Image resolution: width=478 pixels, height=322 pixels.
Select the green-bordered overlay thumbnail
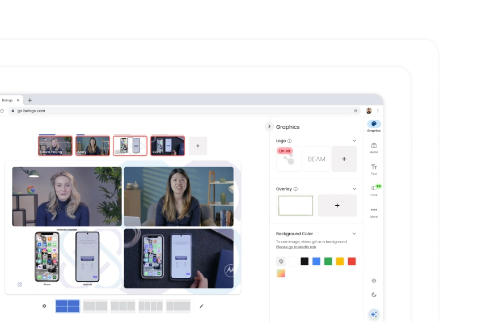pyautogui.click(x=295, y=206)
